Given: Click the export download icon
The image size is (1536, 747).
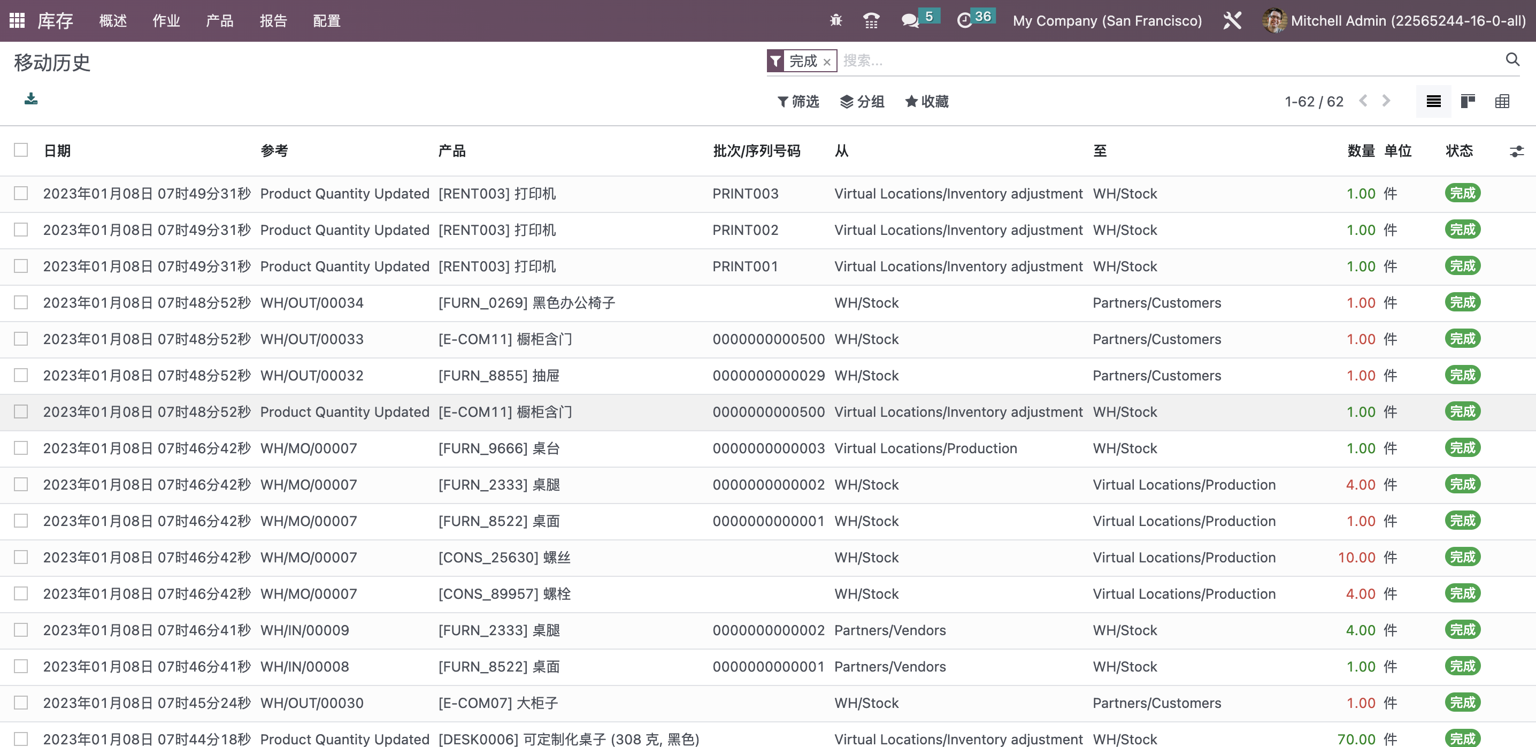Looking at the screenshot, I should pyautogui.click(x=31, y=98).
